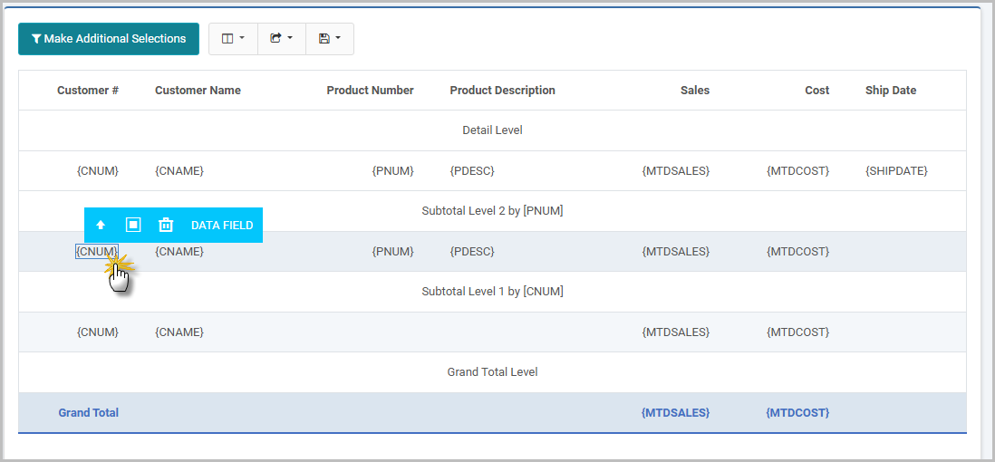Image resolution: width=995 pixels, height=462 pixels.
Task: Click the select-parent square icon in DATA FIELD toolbar
Action: point(133,225)
